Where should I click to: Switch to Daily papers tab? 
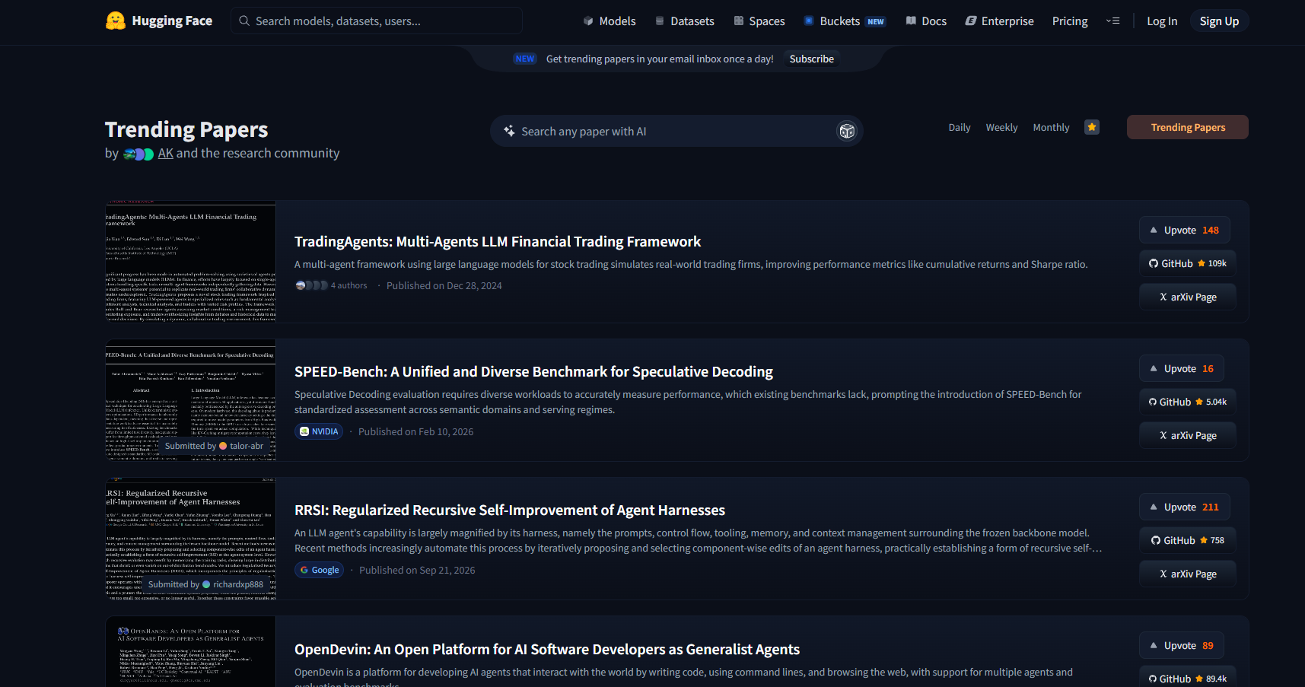[959, 127]
